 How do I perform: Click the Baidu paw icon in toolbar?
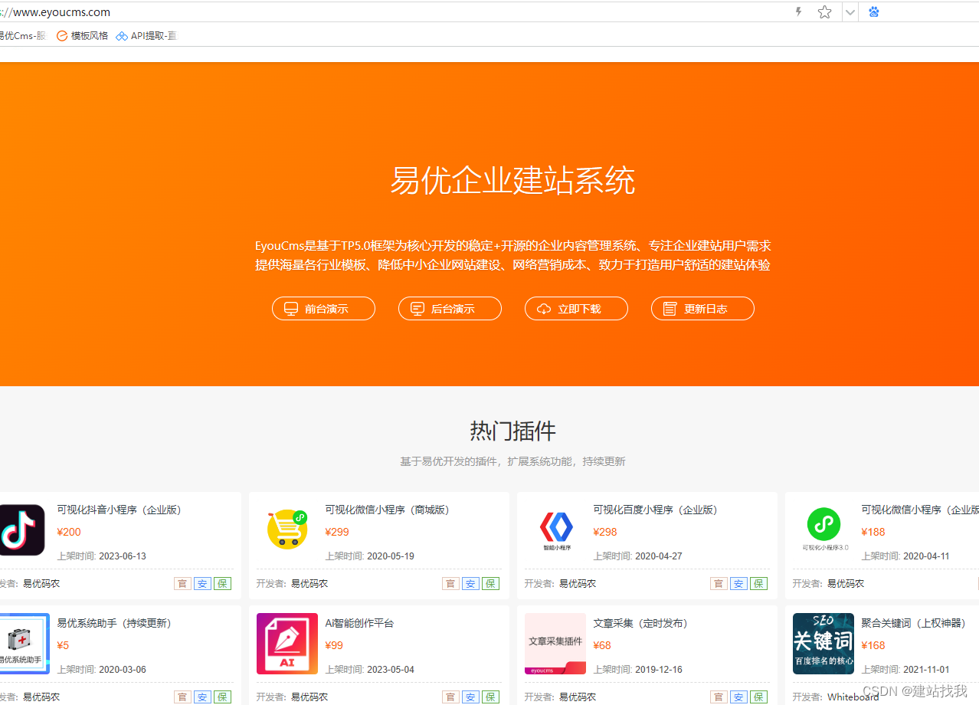coord(873,11)
